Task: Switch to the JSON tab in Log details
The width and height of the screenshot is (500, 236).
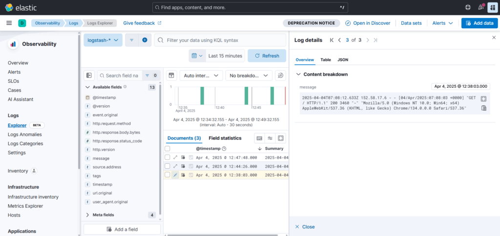Action: 343,59
